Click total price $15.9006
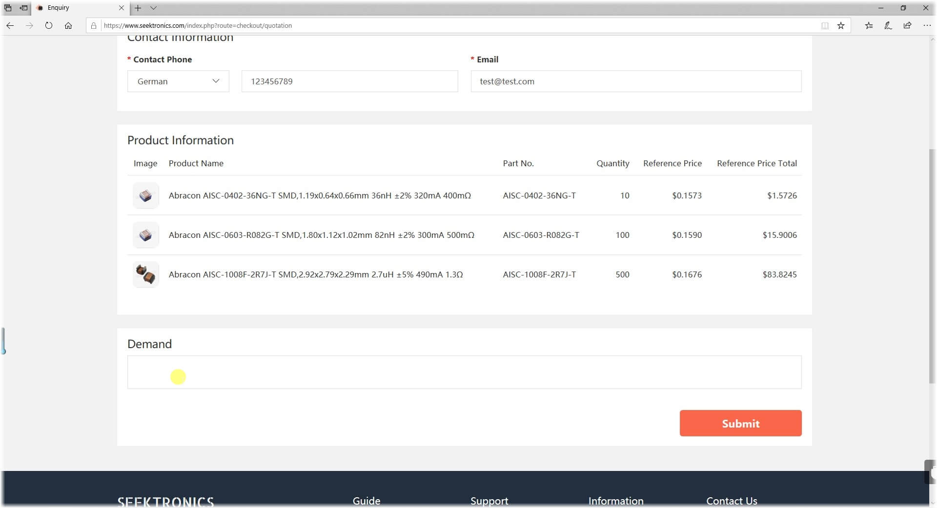The width and height of the screenshot is (937, 508). pyautogui.click(x=779, y=235)
